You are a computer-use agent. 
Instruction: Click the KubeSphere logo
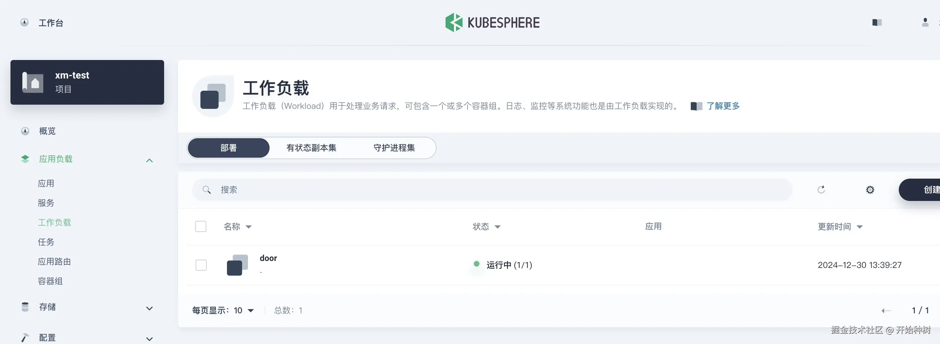[492, 23]
